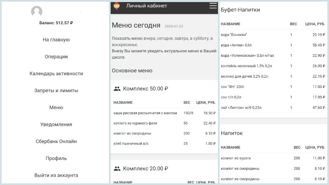Open the hamburger menu icon

[x=213, y=6]
